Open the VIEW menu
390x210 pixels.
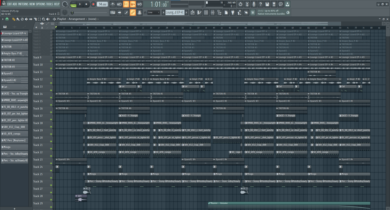(32, 4)
